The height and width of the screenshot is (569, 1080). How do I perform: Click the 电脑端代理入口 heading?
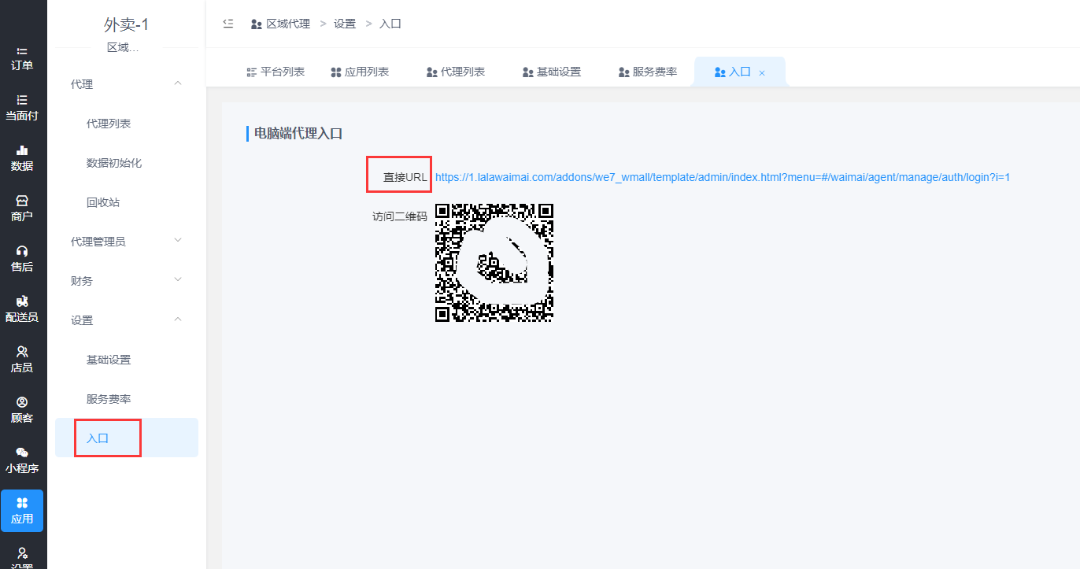[298, 133]
